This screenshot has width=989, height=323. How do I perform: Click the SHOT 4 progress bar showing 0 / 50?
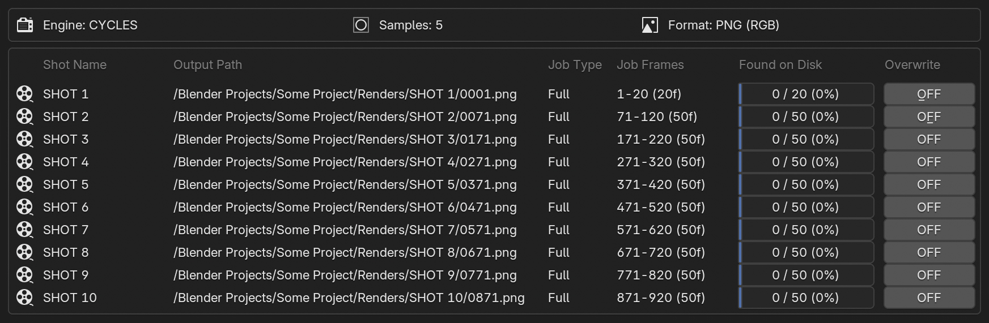806,162
